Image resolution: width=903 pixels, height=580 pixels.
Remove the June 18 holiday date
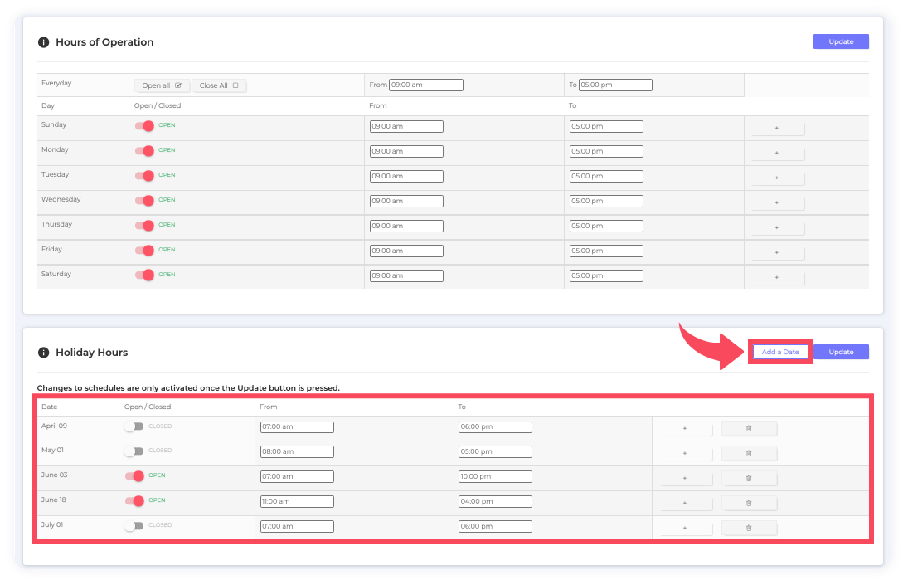pyautogui.click(x=749, y=503)
